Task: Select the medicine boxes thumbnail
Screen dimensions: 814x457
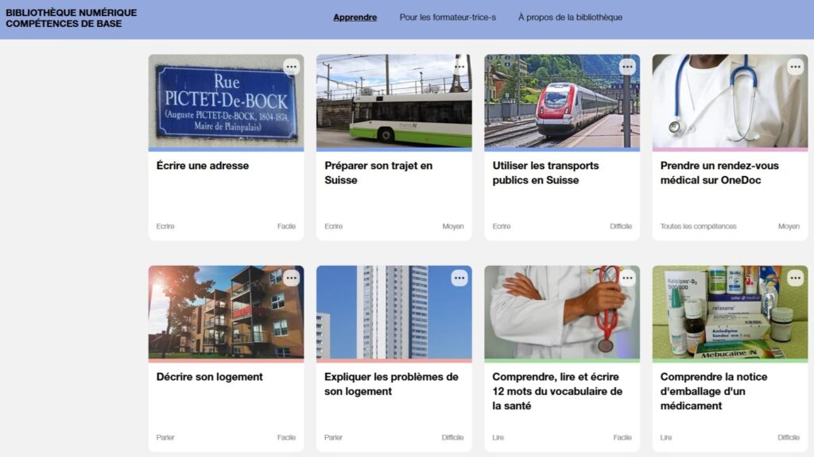Action: 730,313
